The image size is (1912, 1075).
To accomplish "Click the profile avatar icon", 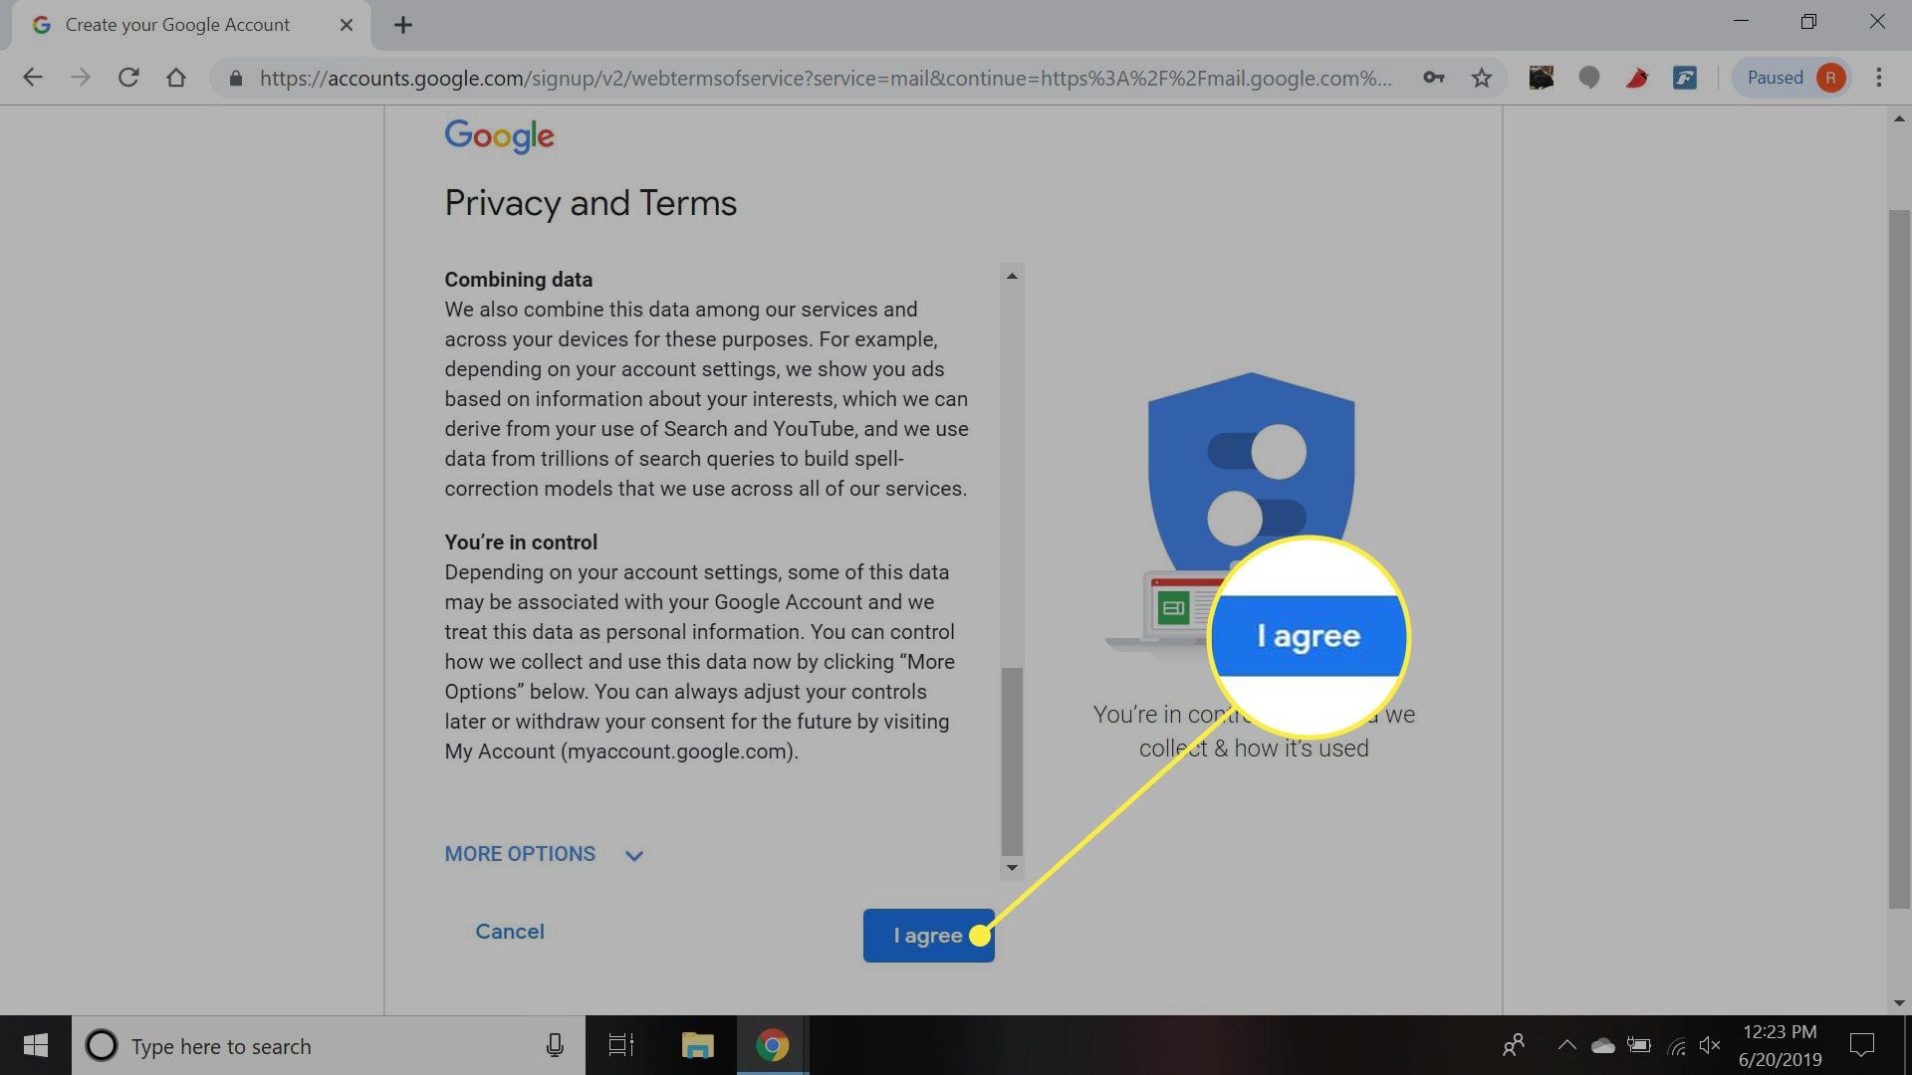I will [x=1832, y=76].
